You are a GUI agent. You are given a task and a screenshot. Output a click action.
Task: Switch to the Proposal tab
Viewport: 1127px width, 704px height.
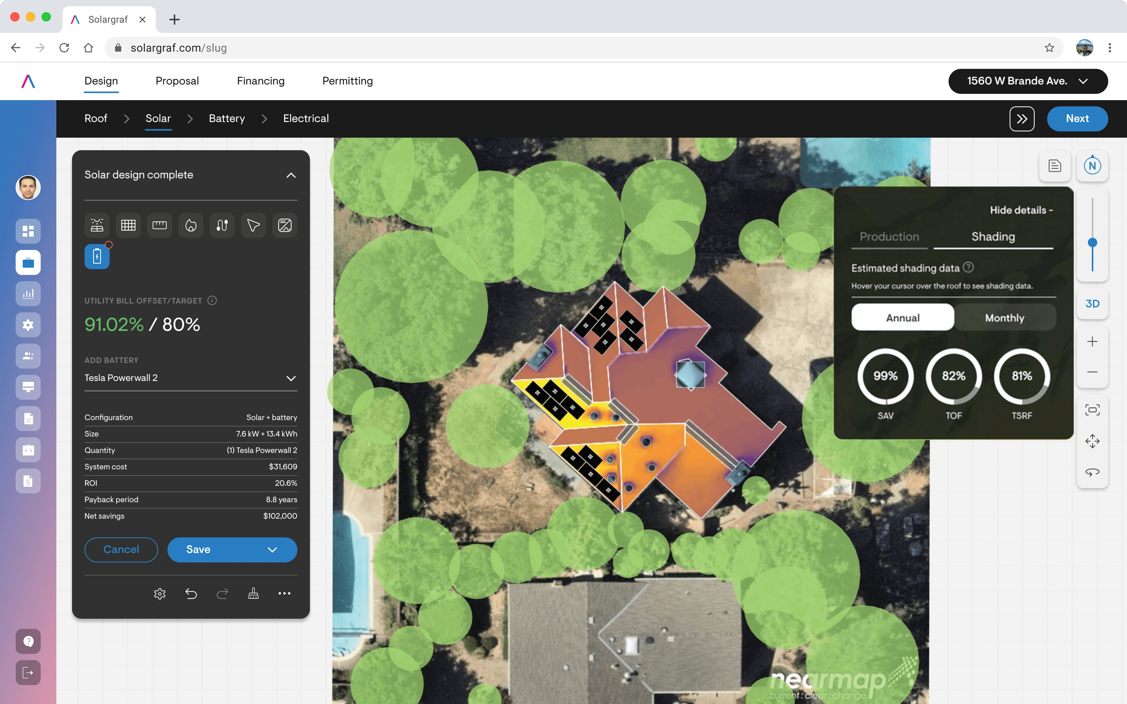click(x=177, y=81)
